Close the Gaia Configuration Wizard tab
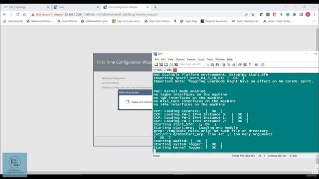Image resolution: width=319 pixels, height=179 pixels. click(148, 7)
